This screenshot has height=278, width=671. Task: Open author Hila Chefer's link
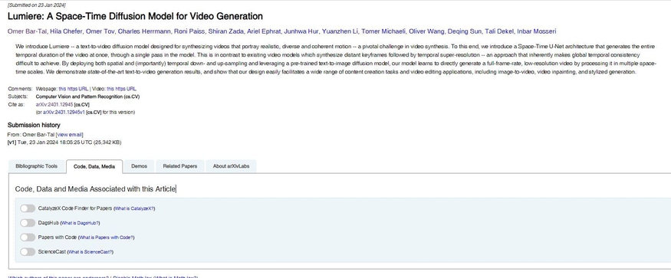(66, 31)
